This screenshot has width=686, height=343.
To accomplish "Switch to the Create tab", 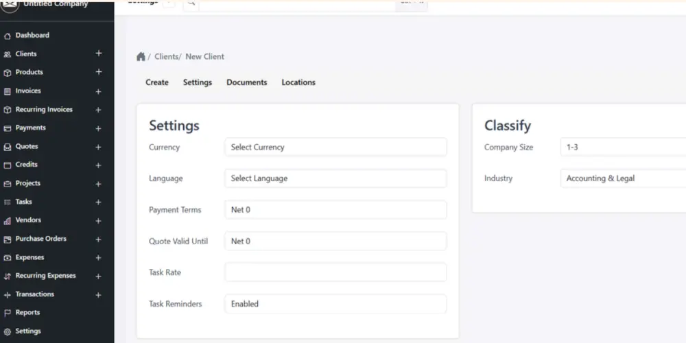I will (157, 82).
